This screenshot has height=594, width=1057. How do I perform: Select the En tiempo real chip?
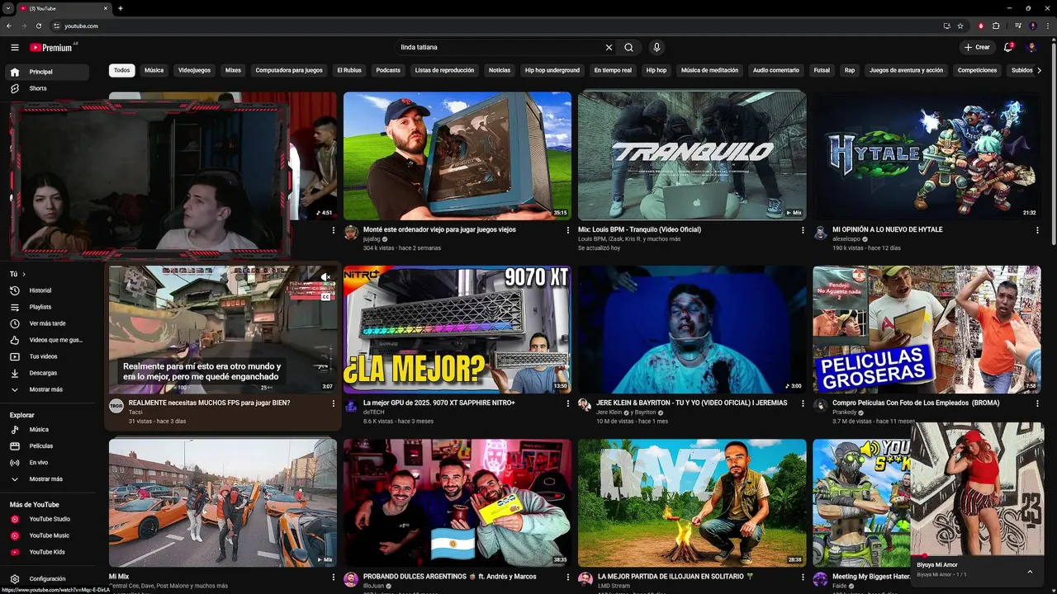click(613, 70)
